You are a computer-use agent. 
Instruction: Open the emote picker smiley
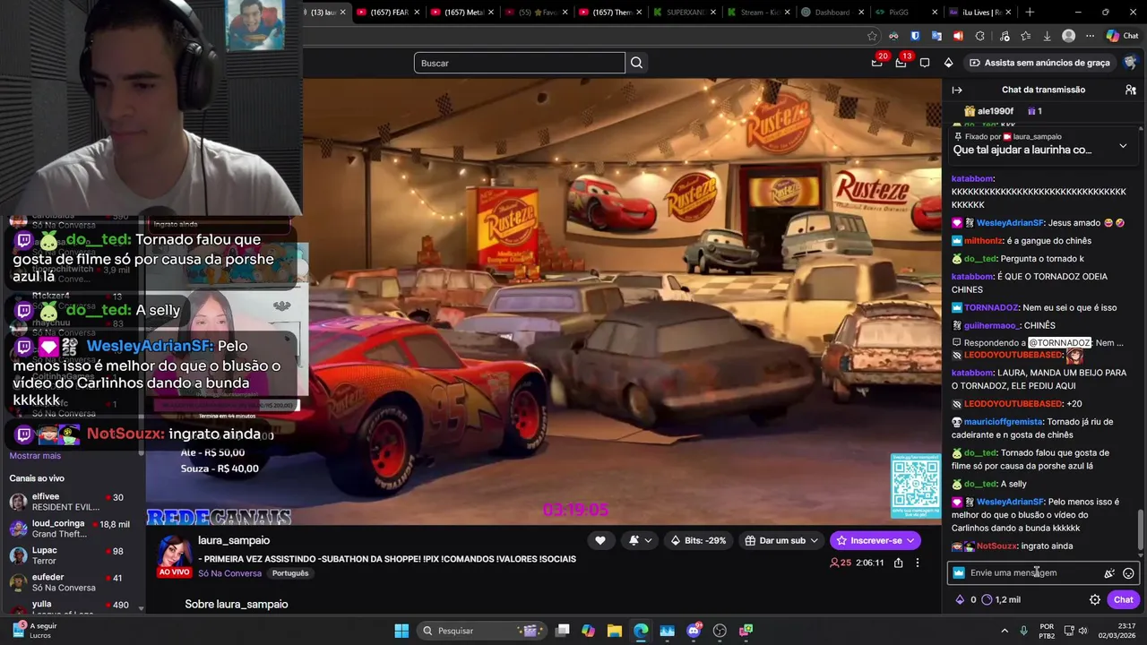pyautogui.click(x=1128, y=573)
